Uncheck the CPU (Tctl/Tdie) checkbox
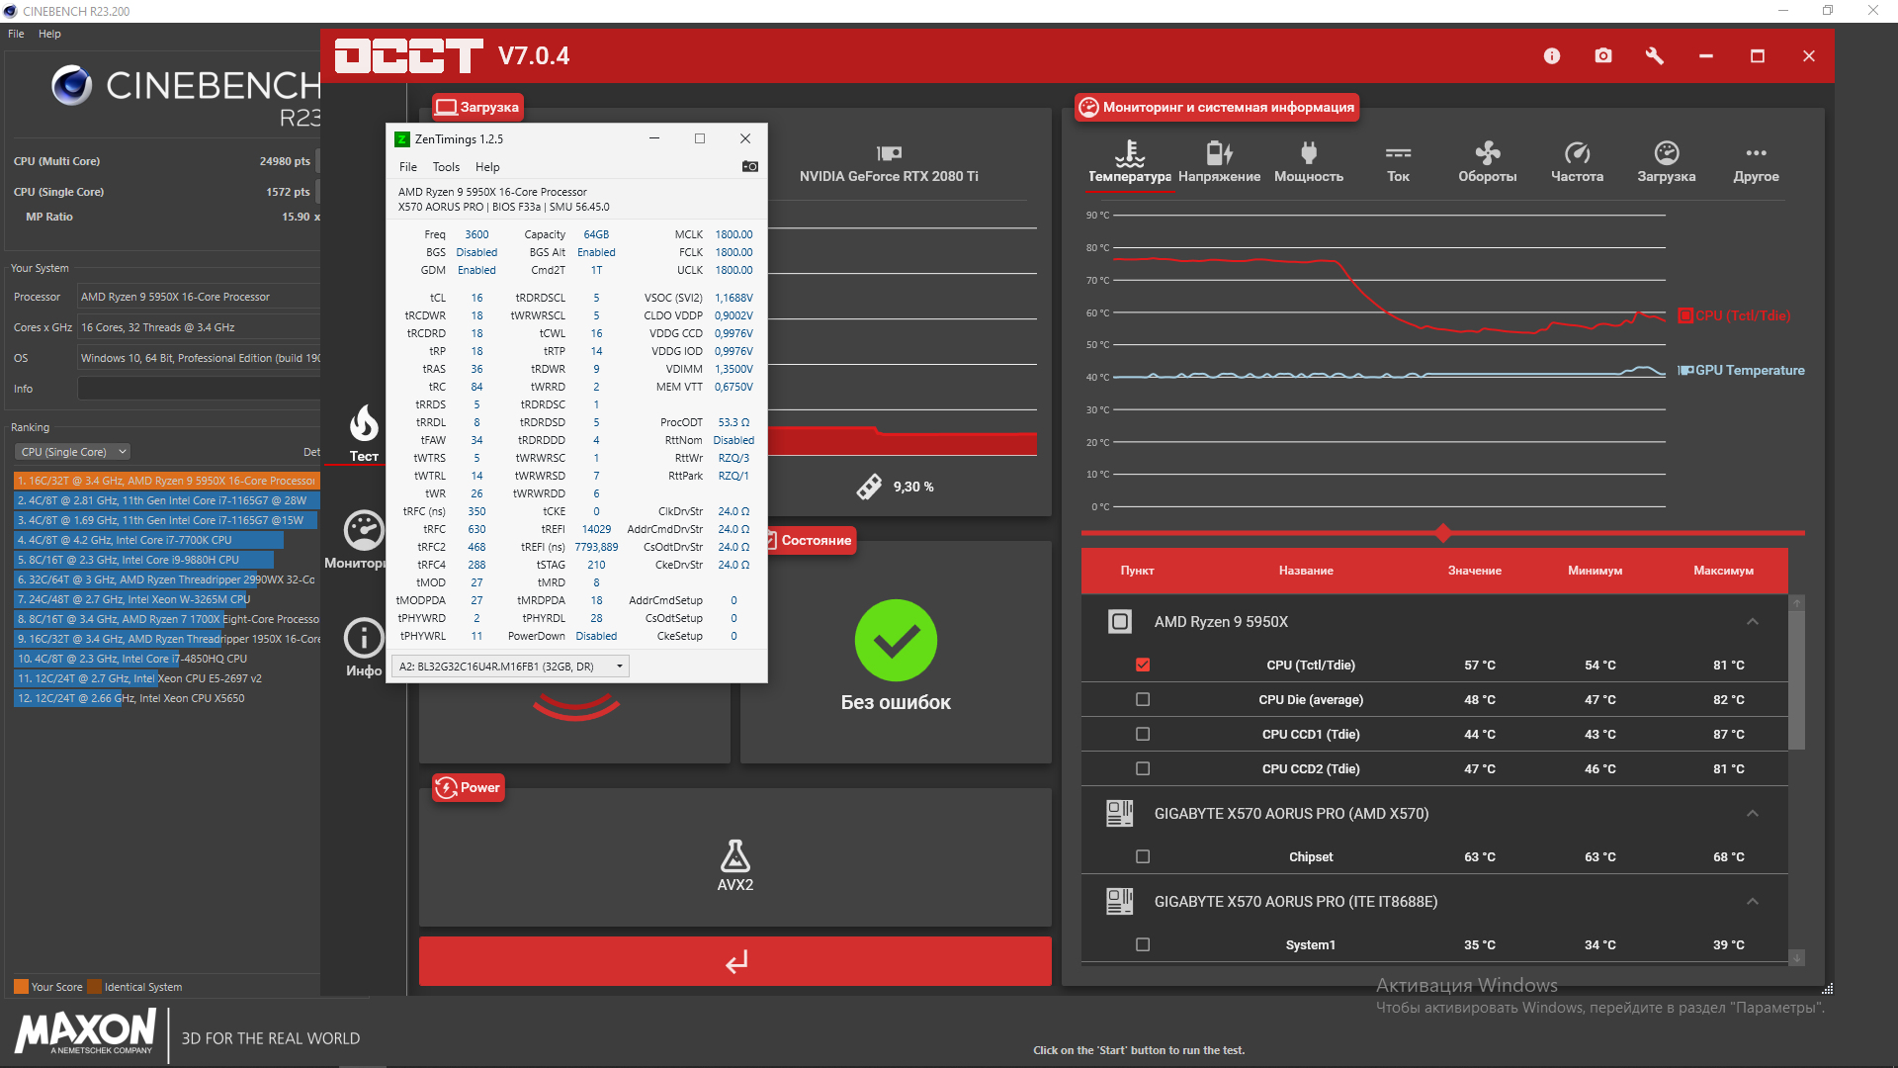Image resolution: width=1898 pixels, height=1068 pixels. 1143,665
